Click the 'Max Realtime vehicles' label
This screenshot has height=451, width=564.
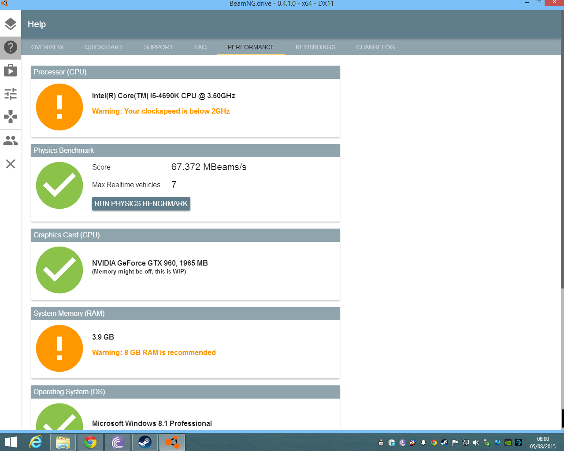[126, 185]
